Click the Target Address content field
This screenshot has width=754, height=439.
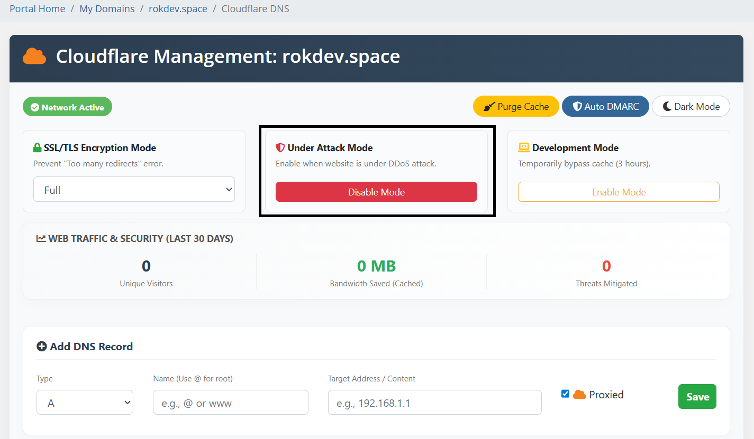coord(434,402)
